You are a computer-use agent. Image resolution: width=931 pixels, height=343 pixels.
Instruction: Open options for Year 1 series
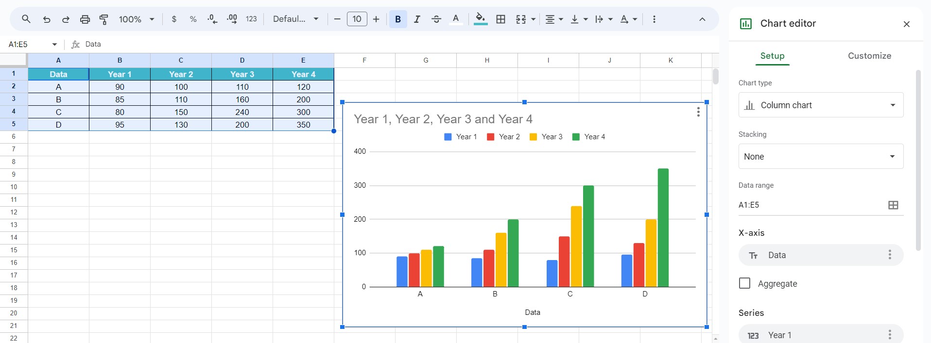tap(890, 335)
